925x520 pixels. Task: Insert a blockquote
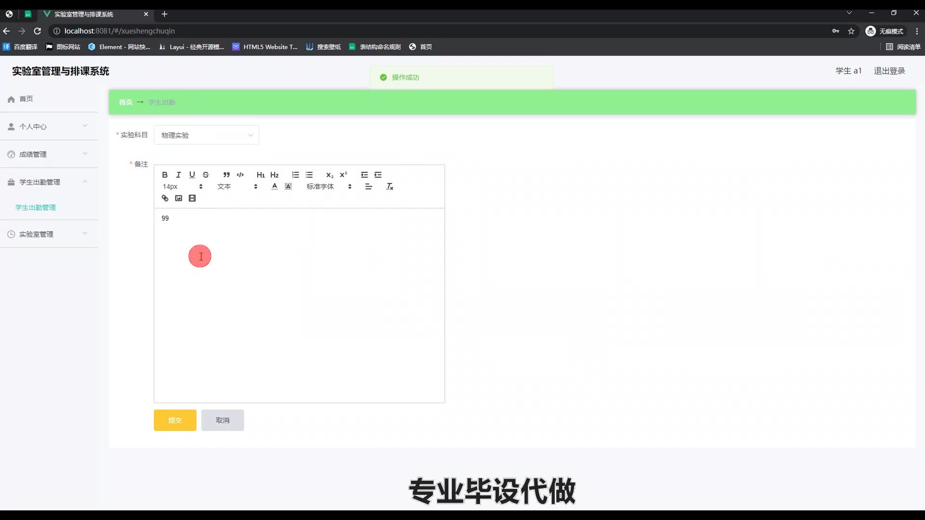[x=226, y=175]
